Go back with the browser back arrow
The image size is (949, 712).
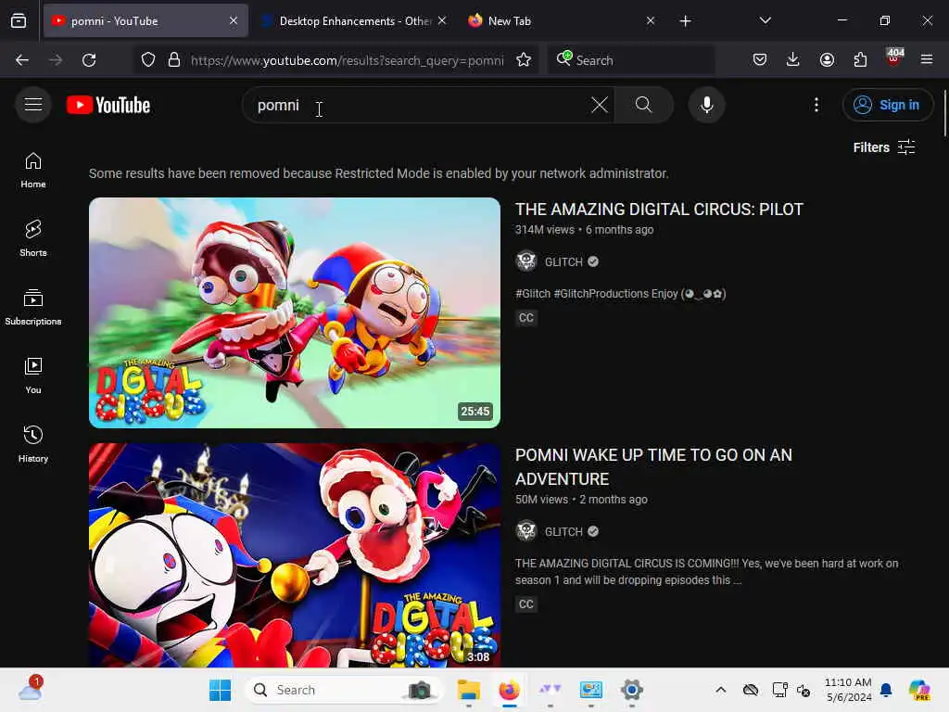22,60
